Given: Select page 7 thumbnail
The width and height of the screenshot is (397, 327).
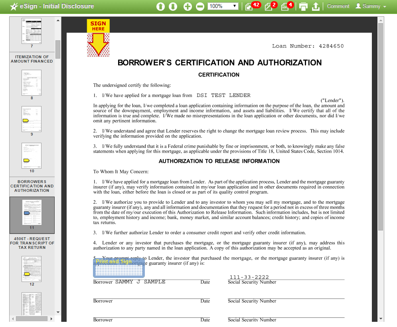Looking at the screenshot, I should pos(32,31).
